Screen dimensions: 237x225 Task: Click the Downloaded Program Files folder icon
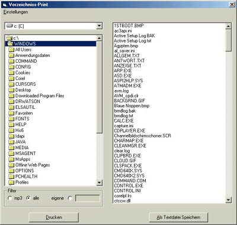[11, 95]
